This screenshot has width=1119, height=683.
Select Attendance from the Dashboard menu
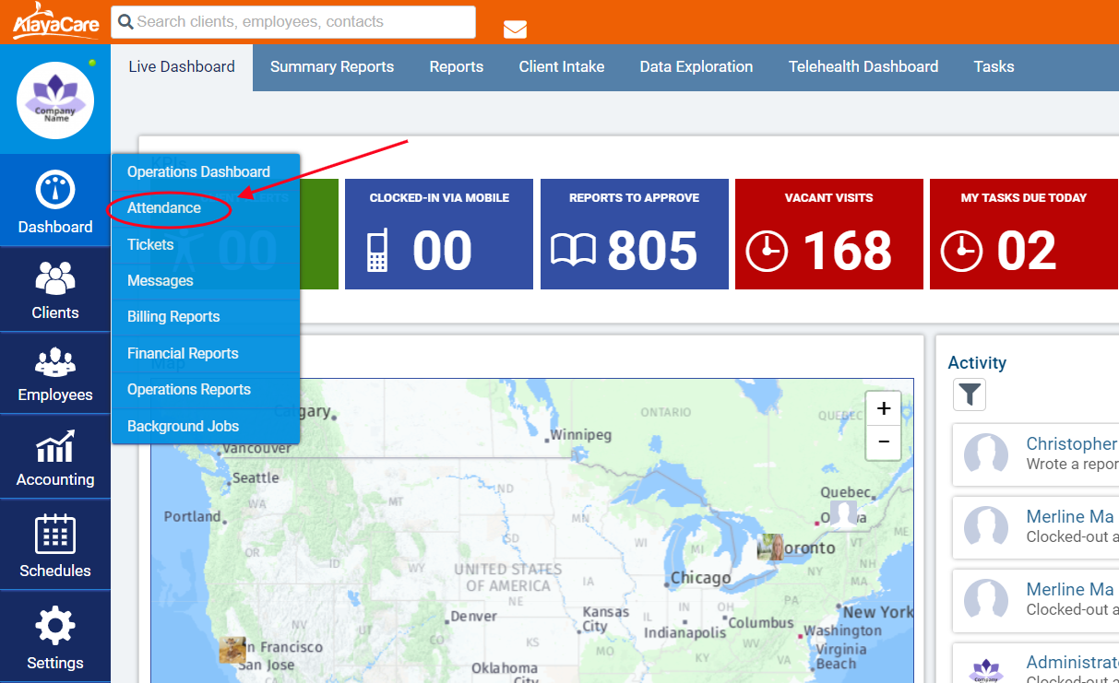click(x=164, y=208)
